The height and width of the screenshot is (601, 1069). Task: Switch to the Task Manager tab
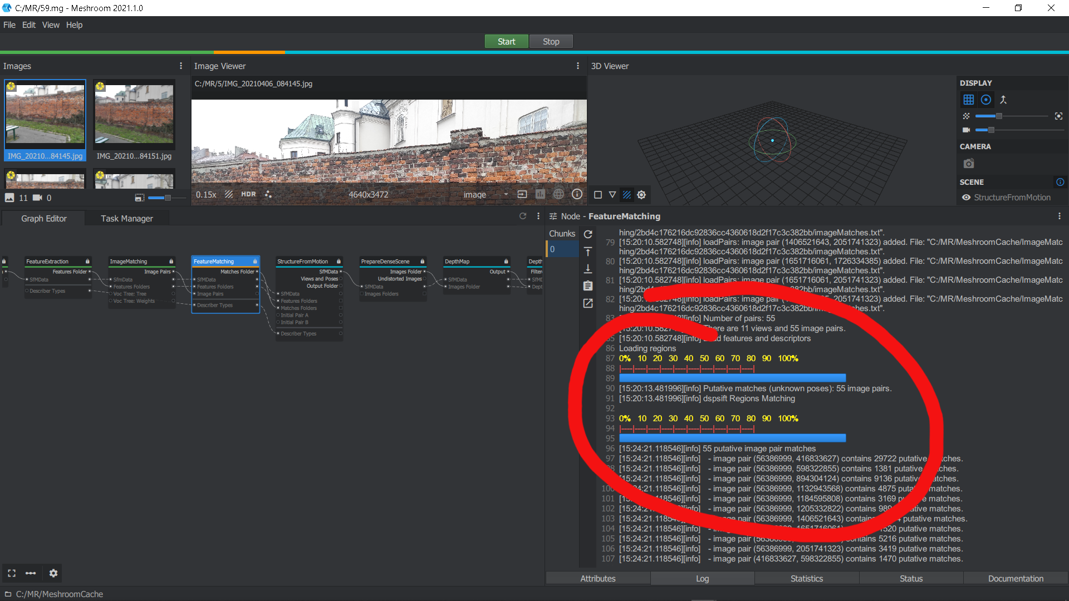pos(127,218)
